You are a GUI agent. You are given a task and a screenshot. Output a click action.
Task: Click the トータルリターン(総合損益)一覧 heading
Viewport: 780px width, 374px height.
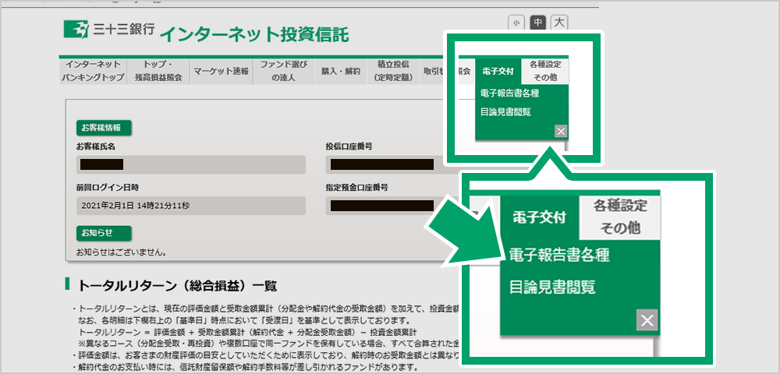[x=177, y=286]
